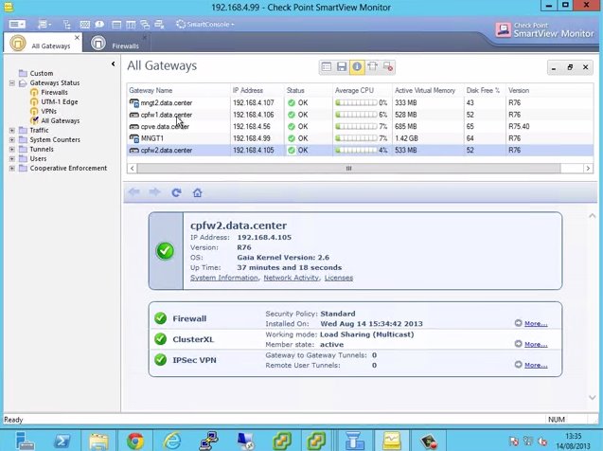Toggle the gateway info icon button
This screenshot has width=603, height=451.
[x=357, y=67]
